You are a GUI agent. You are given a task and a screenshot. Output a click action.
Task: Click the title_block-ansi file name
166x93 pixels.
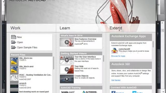[26, 66]
